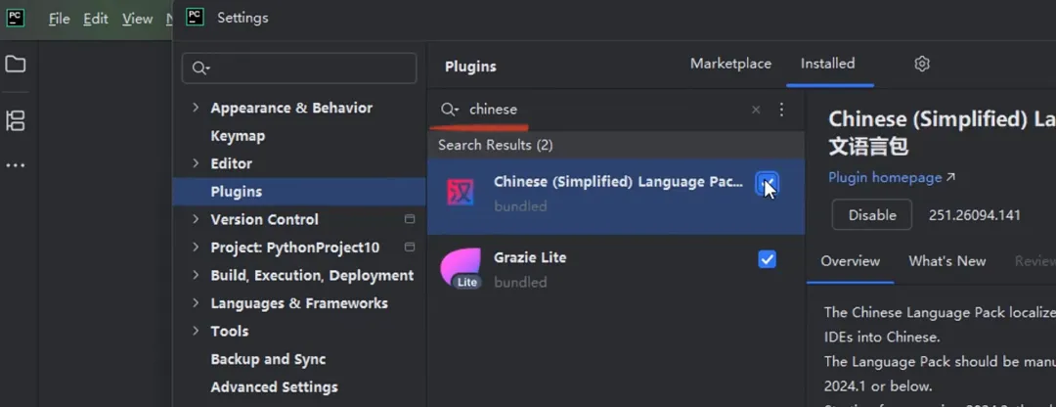The height and width of the screenshot is (407, 1056).
Task: Open the File menu
Action: coord(59,19)
